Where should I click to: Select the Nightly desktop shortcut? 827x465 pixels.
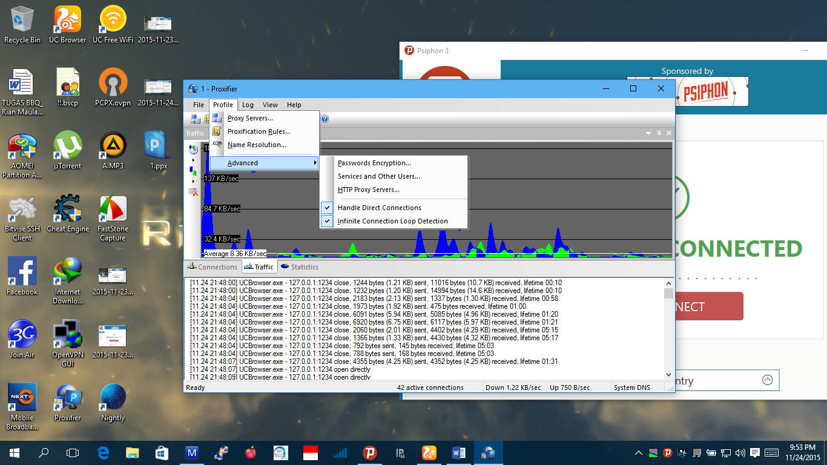point(113,403)
